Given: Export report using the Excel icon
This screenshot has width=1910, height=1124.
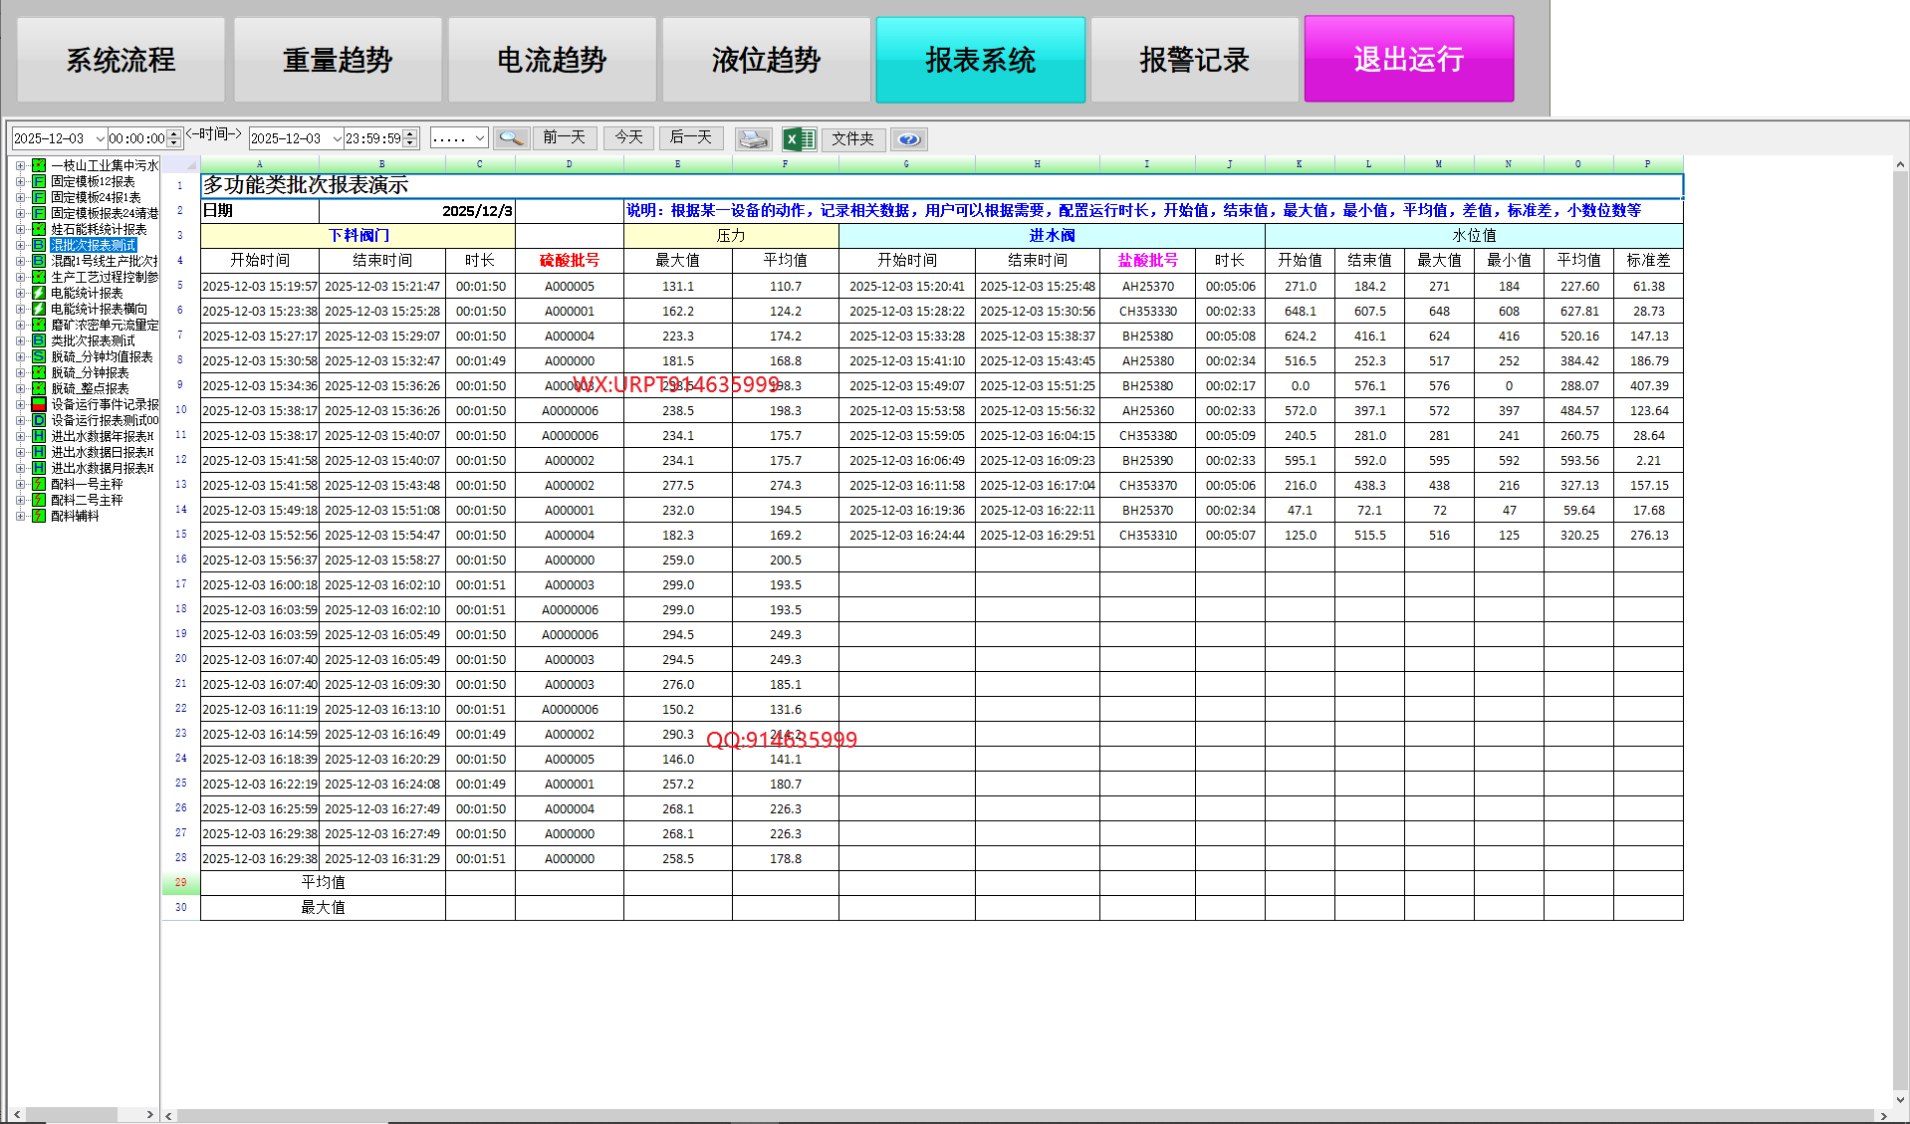Looking at the screenshot, I should [x=799, y=138].
